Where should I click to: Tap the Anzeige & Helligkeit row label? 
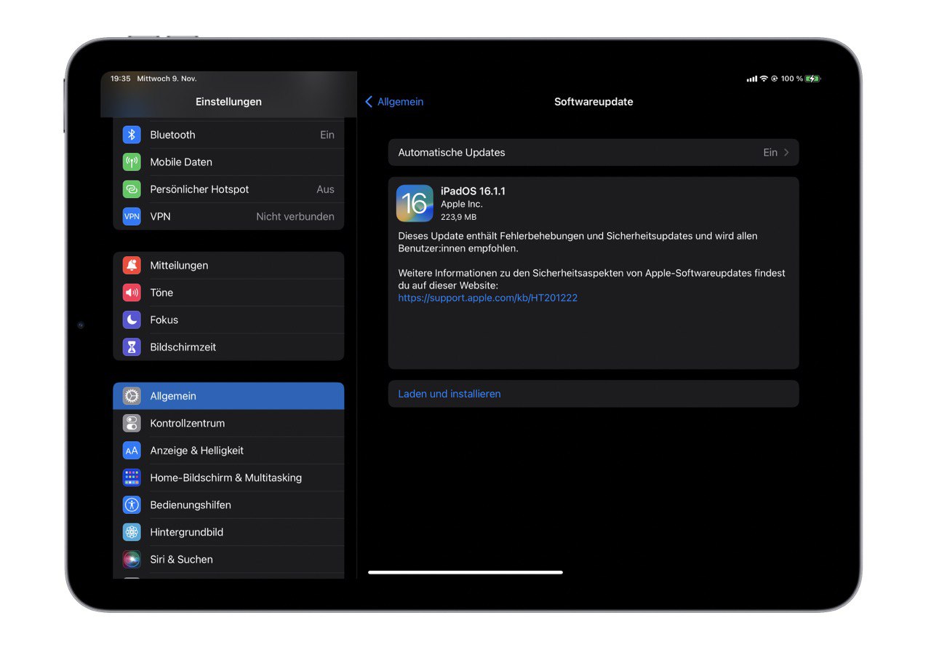coord(196,451)
